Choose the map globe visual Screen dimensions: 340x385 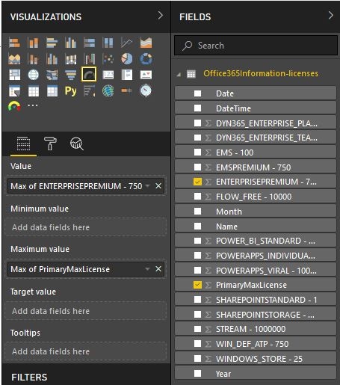(33, 75)
